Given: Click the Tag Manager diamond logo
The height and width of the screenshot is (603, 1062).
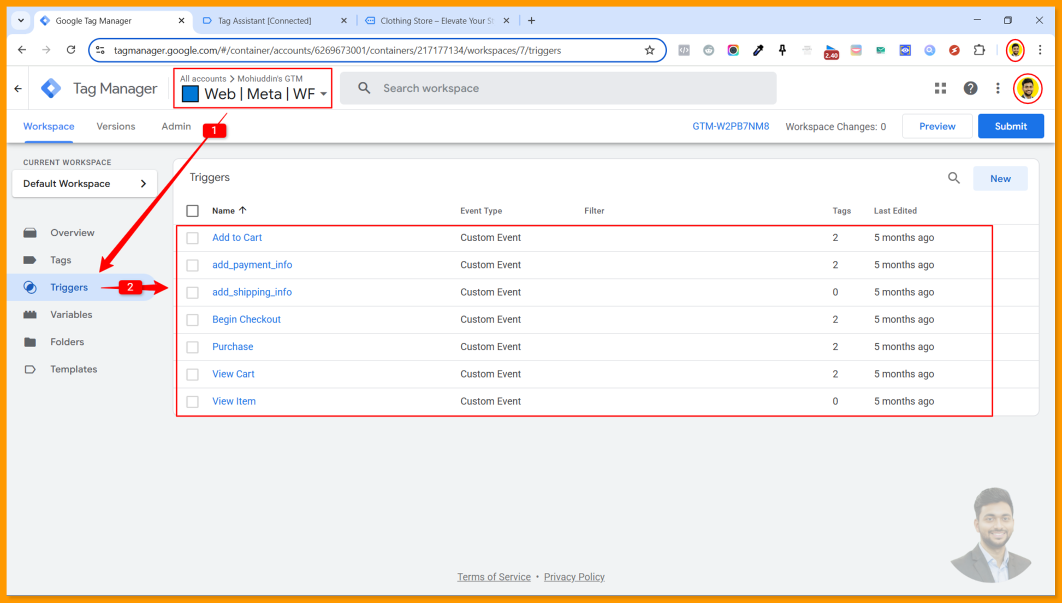Looking at the screenshot, I should [x=50, y=88].
